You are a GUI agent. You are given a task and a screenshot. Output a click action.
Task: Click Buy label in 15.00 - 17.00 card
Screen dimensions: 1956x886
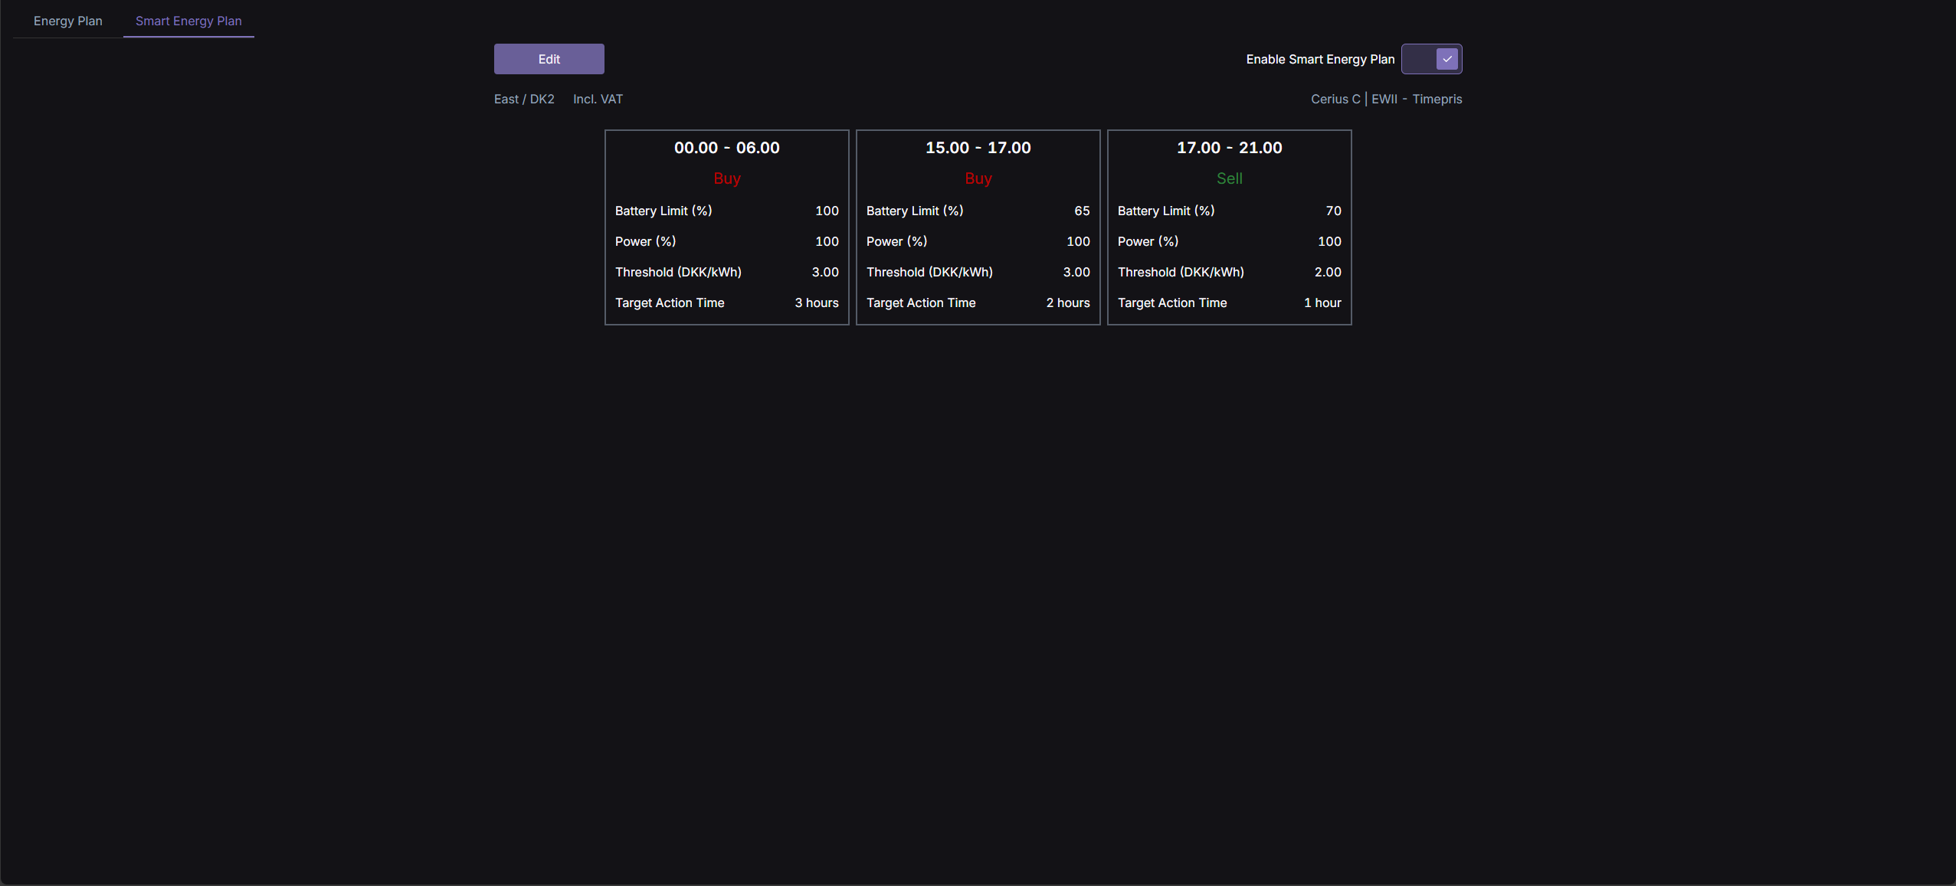[978, 178]
